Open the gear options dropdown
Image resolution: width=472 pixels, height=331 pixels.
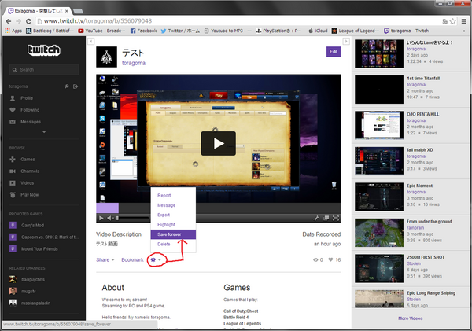tap(156, 259)
